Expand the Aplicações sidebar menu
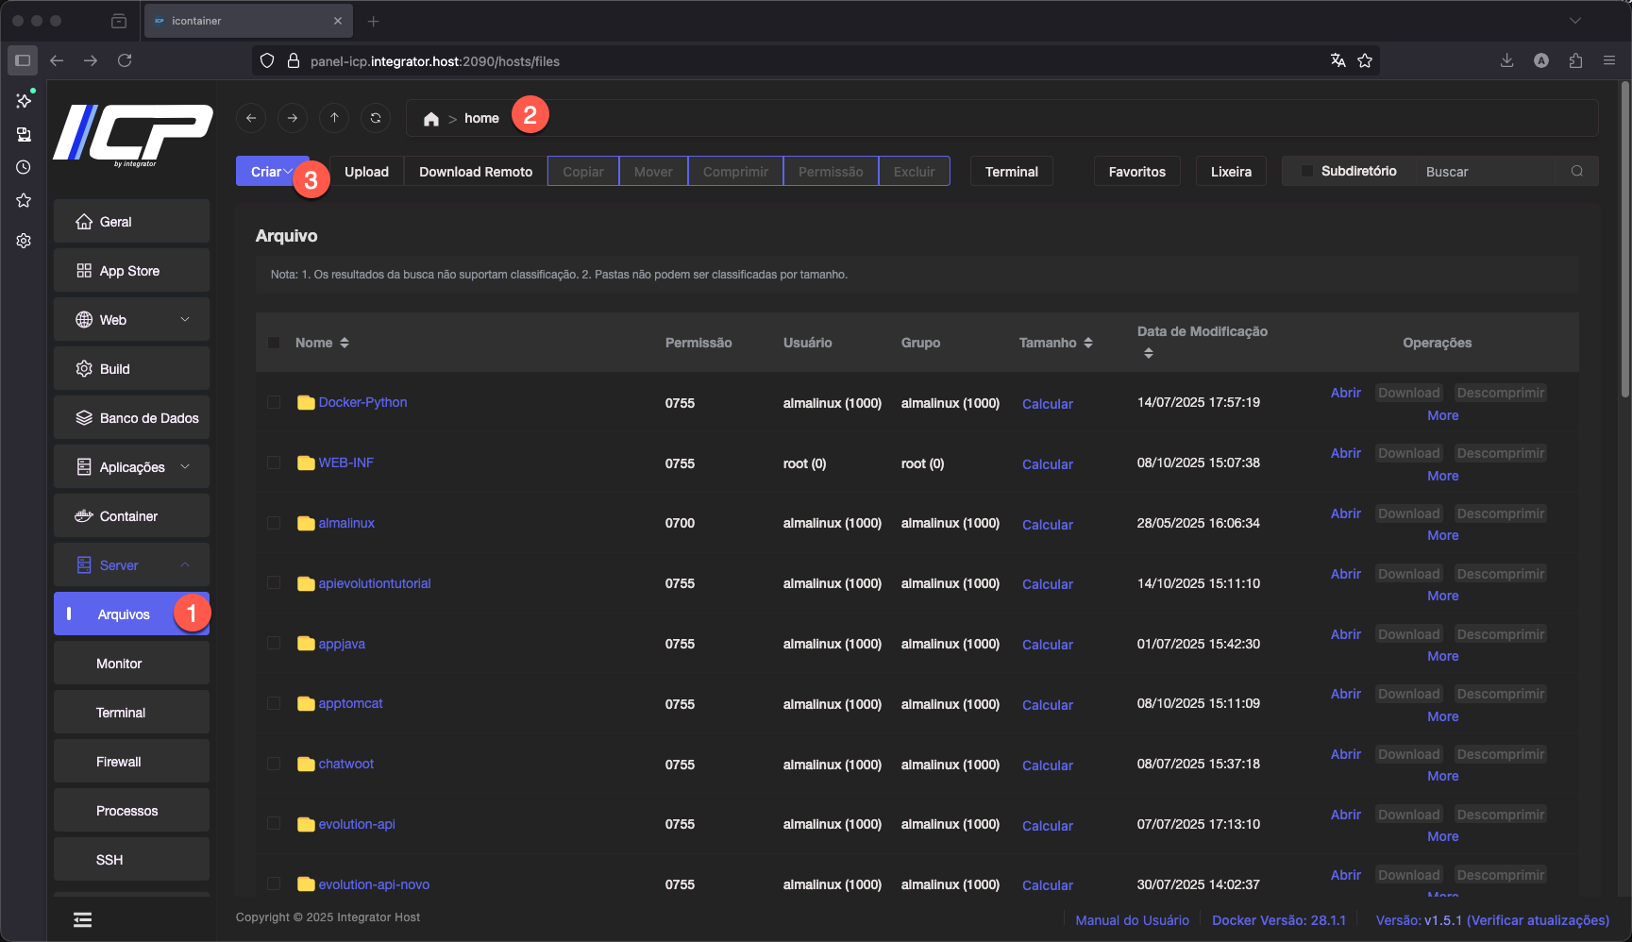Viewport: 1632px width, 942px height. pos(131,467)
